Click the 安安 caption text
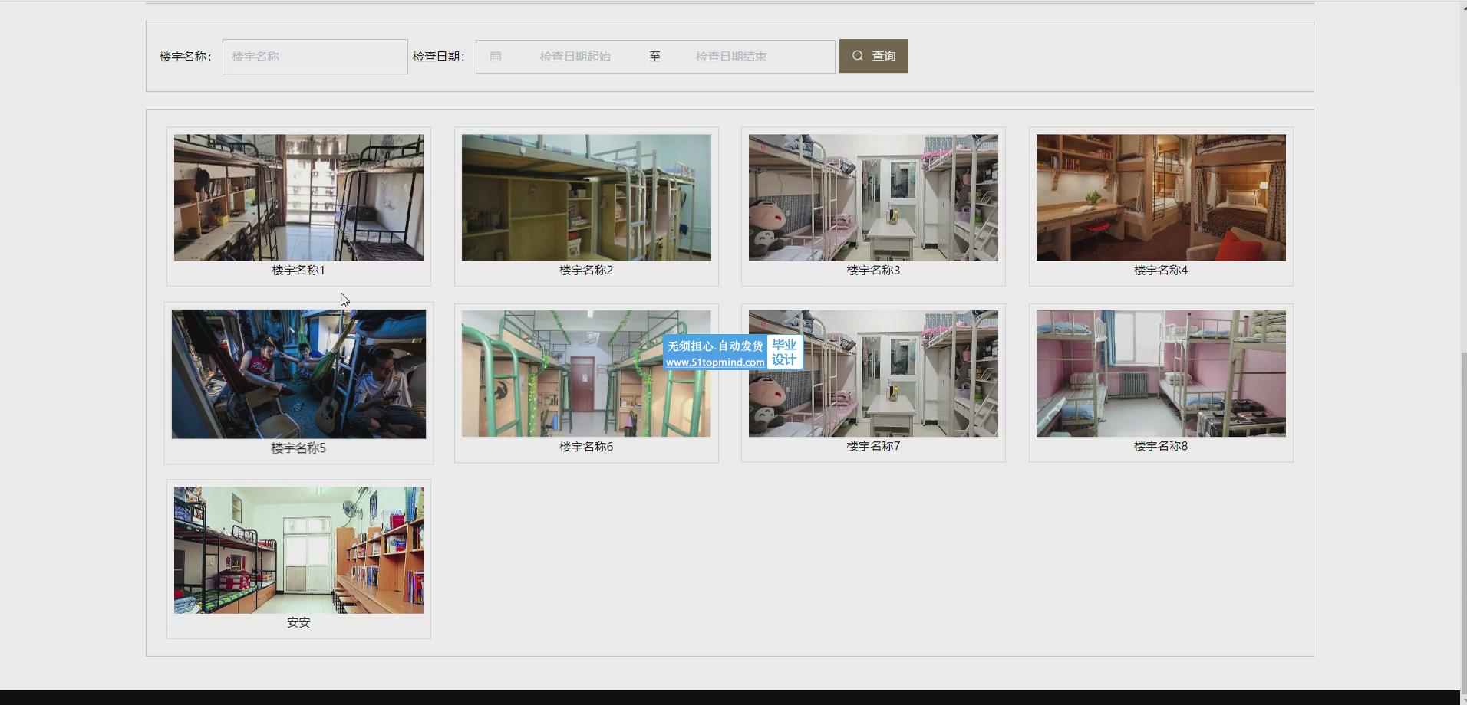The height and width of the screenshot is (705, 1467). (x=298, y=623)
